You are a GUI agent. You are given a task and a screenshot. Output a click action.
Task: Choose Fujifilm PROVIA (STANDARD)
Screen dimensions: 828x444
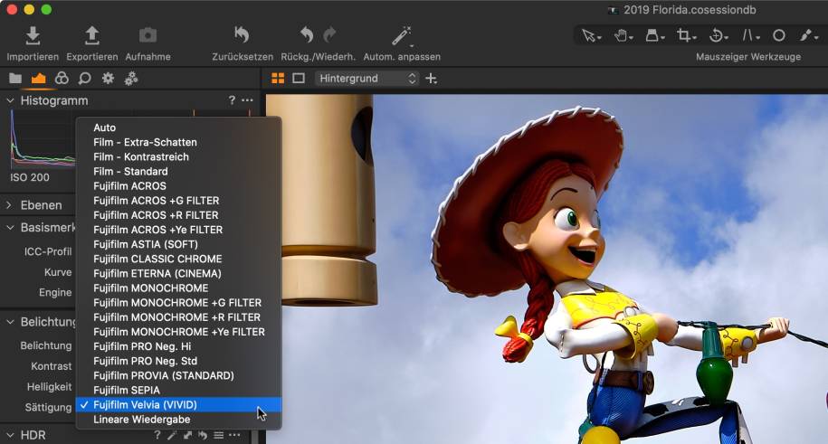coord(178,375)
